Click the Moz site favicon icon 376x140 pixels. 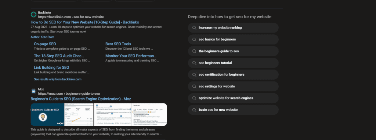[x=33, y=91]
